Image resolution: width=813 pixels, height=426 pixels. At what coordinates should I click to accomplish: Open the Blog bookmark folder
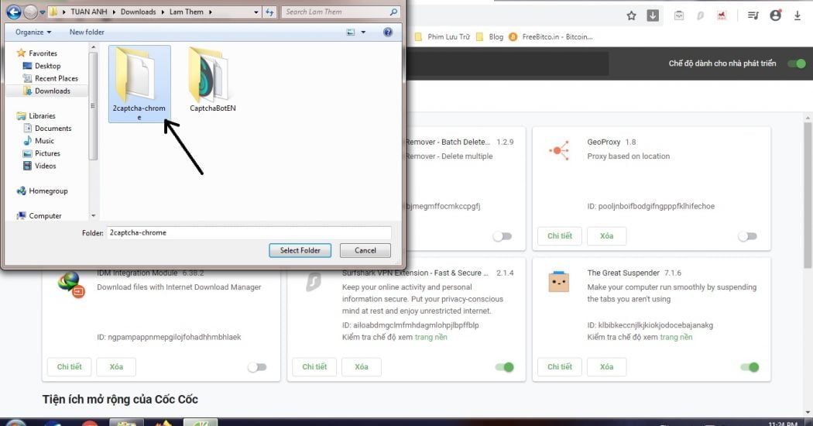[x=490, y=37]
